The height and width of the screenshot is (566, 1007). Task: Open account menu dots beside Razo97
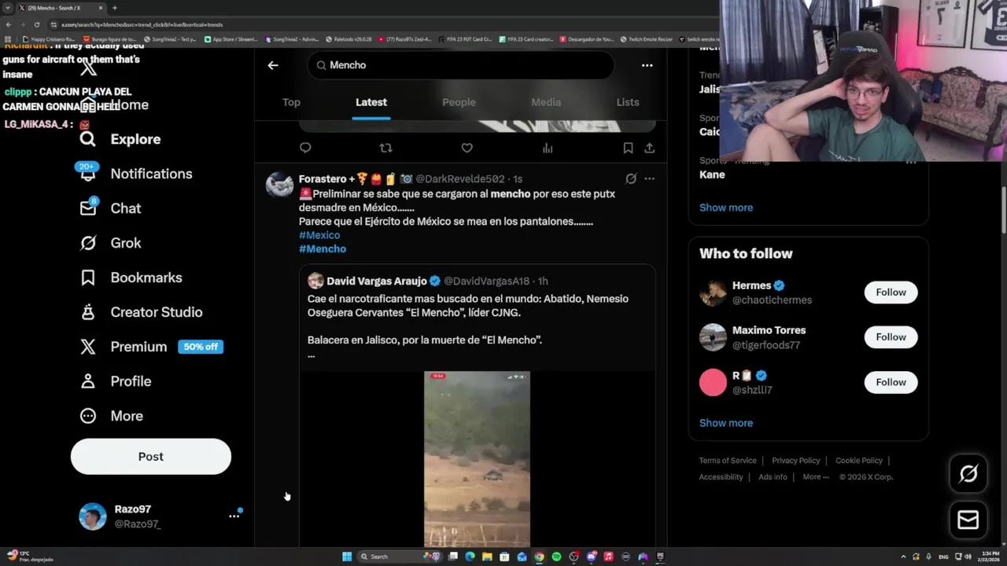[234, 516]
